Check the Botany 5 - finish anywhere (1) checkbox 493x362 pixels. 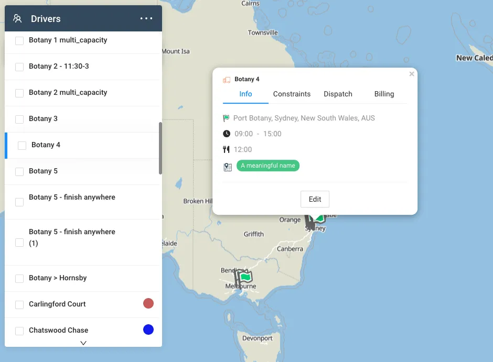click(x=19, y=243)
